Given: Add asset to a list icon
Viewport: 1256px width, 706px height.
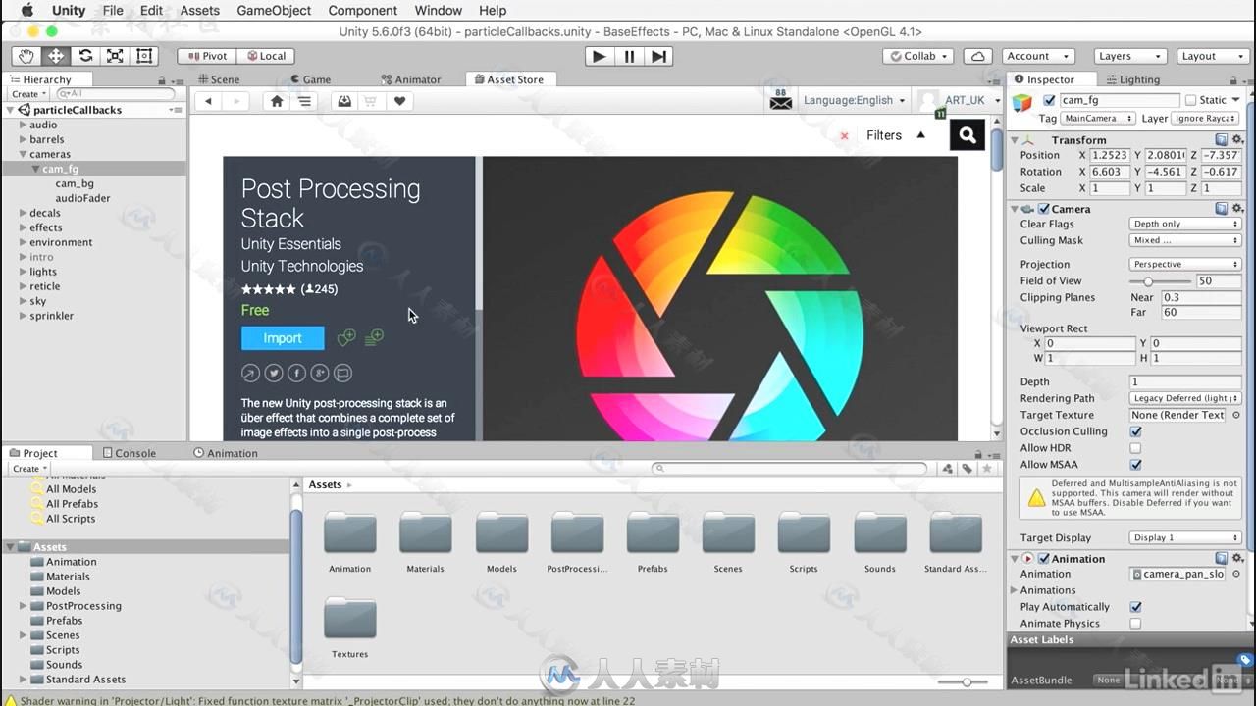Looking at the screenshot, I should pos(374,337).
